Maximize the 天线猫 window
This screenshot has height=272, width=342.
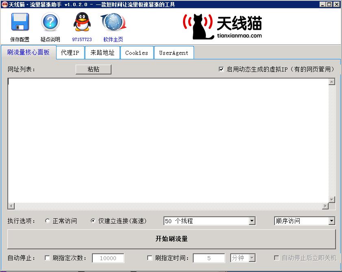pyautogui.click(x=329, y=4)
